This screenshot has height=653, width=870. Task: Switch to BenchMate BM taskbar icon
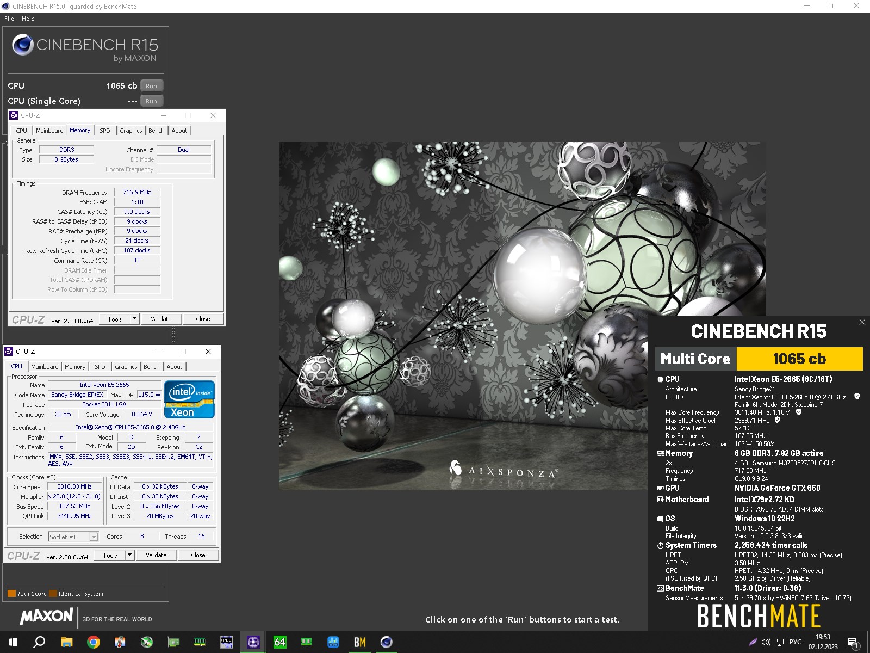pyautogui.click(x=360, y=642)
